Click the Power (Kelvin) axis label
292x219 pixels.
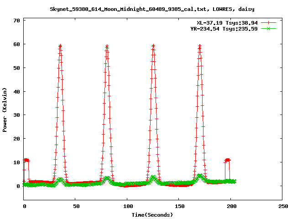pyautogui.click(x=5, y=110)
